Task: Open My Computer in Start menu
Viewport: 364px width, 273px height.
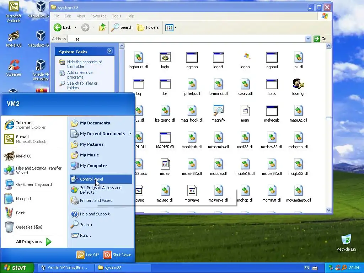Action: (101, 166)
